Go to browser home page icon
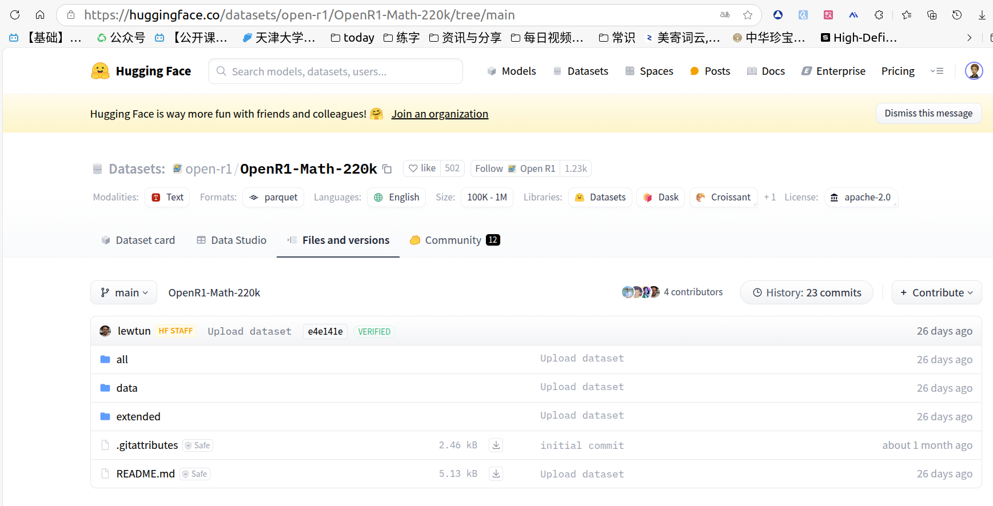This screenshot has height=506, width=993. pos(40,15)
